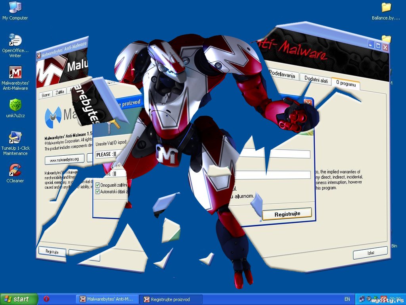This screenshot has height=305, width=406.
Task: Minimize the Malwarebytes main window
Action: [x=371, y=44]
